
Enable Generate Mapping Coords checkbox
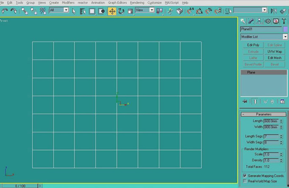[244, 176]
